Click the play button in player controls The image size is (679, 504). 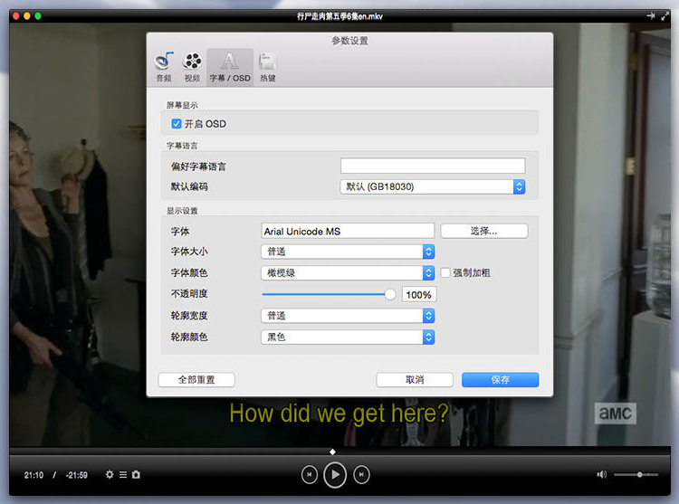335,474
